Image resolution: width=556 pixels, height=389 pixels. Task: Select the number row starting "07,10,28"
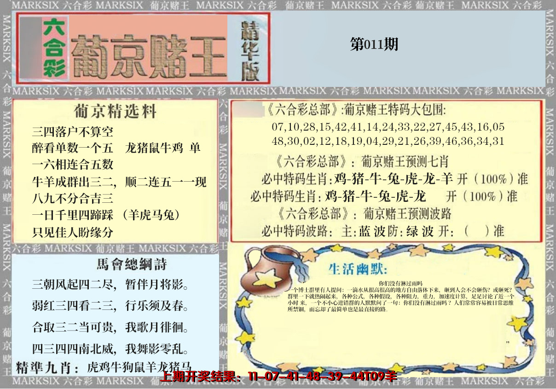coord(388,126)
